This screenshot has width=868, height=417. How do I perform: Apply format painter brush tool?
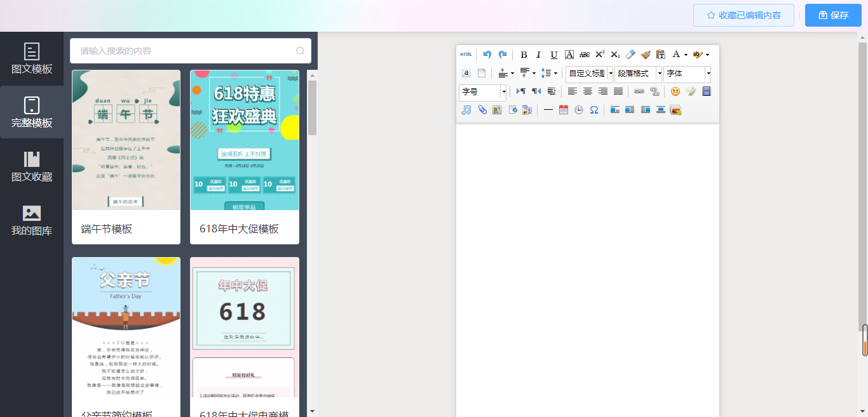pos(646,55)
